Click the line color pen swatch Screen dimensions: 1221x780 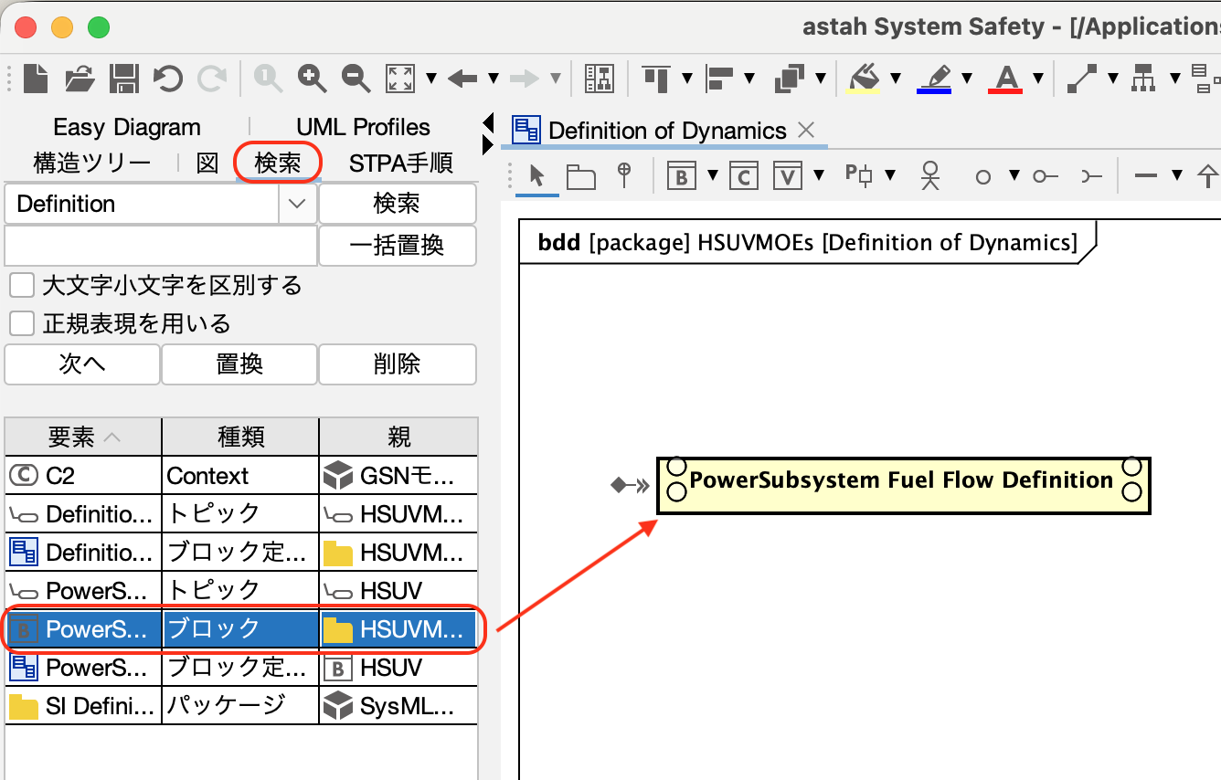click(934, 79)
